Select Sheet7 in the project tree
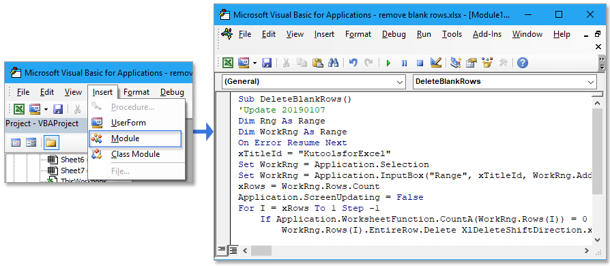 [72, 171]
